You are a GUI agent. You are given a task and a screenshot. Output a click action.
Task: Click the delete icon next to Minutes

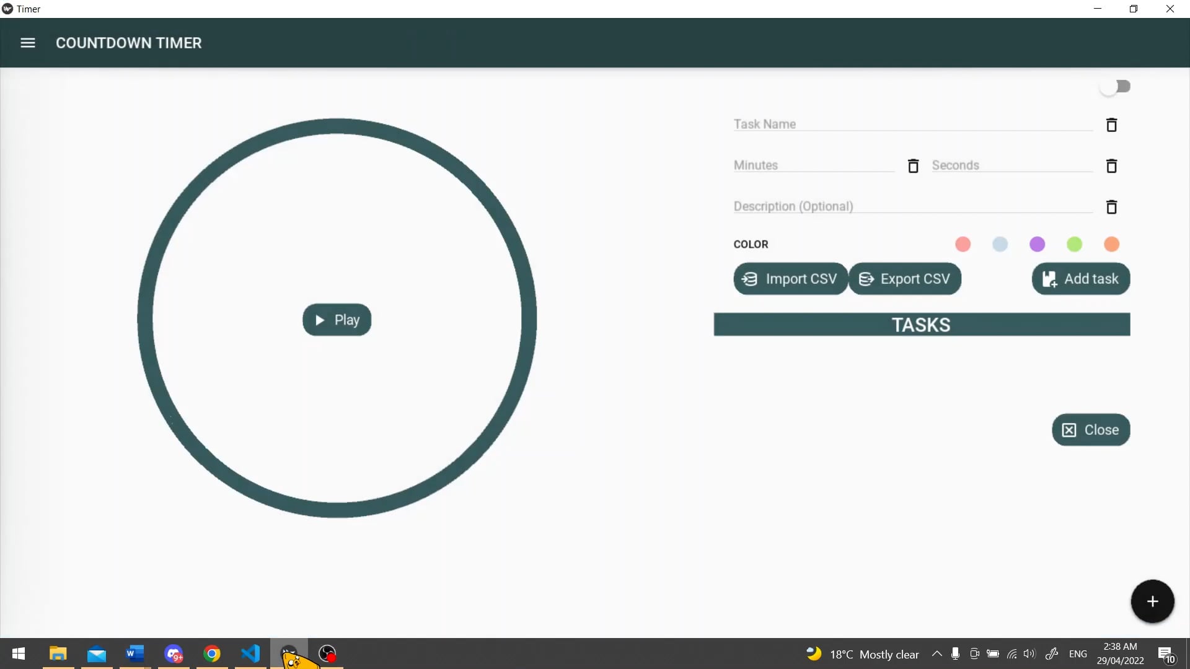(913, 166)
